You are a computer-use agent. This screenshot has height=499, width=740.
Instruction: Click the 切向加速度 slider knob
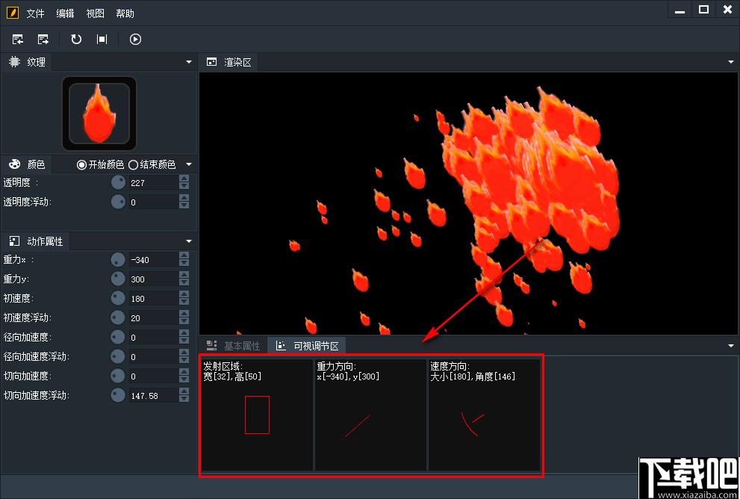coord(118,375)
